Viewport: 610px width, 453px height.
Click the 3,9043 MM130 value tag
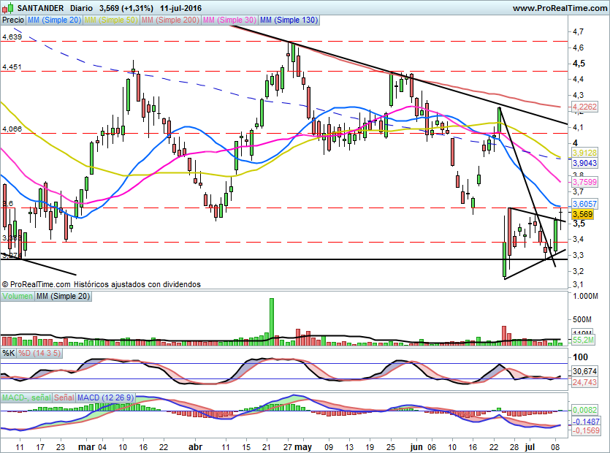[x=584, y=163]
